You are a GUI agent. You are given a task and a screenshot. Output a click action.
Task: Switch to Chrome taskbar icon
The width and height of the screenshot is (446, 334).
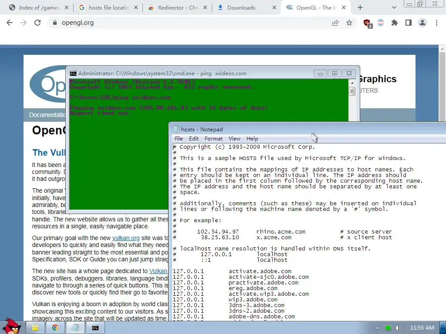tap(55, 328)
